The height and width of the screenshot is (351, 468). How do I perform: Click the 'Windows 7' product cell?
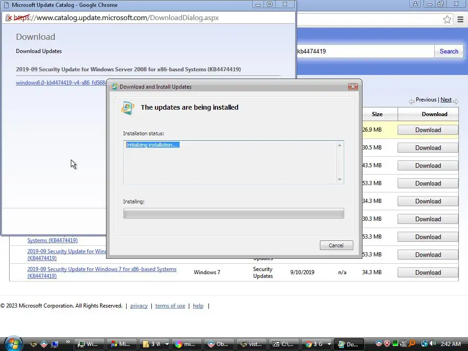click(207, 272)
